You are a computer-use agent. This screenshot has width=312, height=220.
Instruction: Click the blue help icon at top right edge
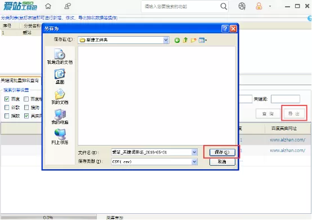[x=310, y=18]
